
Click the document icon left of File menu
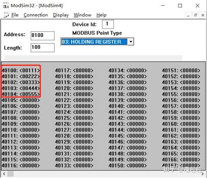[6, 15]
